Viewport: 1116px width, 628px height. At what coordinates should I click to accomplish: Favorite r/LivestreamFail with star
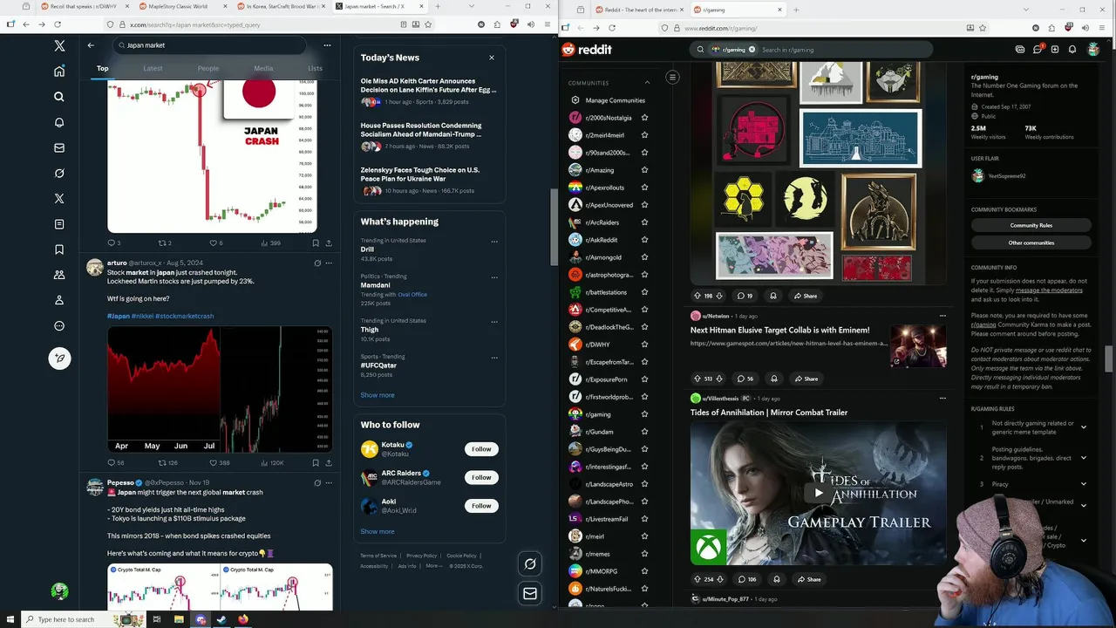644,519
